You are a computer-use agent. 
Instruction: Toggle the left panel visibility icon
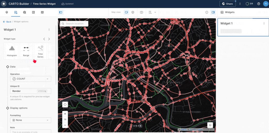pyautogui.click(x=61, y=12)
